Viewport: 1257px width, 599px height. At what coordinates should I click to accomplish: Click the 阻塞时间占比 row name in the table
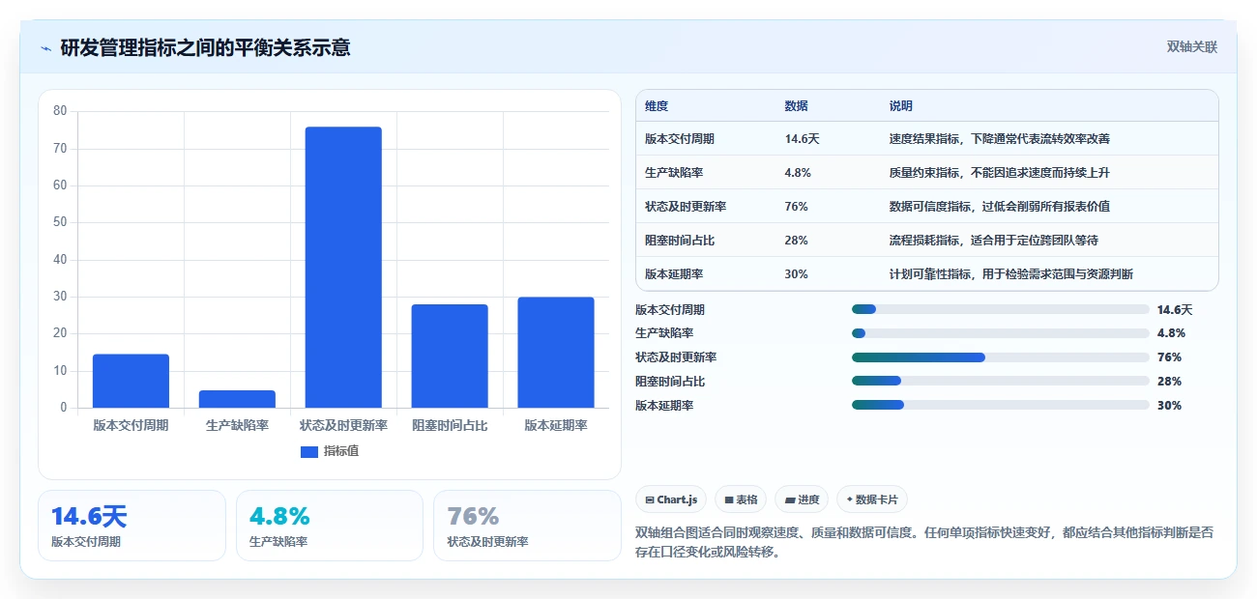pyautogui.click(x=680, y=241)
